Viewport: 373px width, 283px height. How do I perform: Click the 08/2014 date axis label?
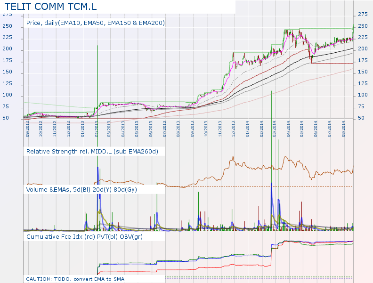pyautogui.click(x=343, y=129)
